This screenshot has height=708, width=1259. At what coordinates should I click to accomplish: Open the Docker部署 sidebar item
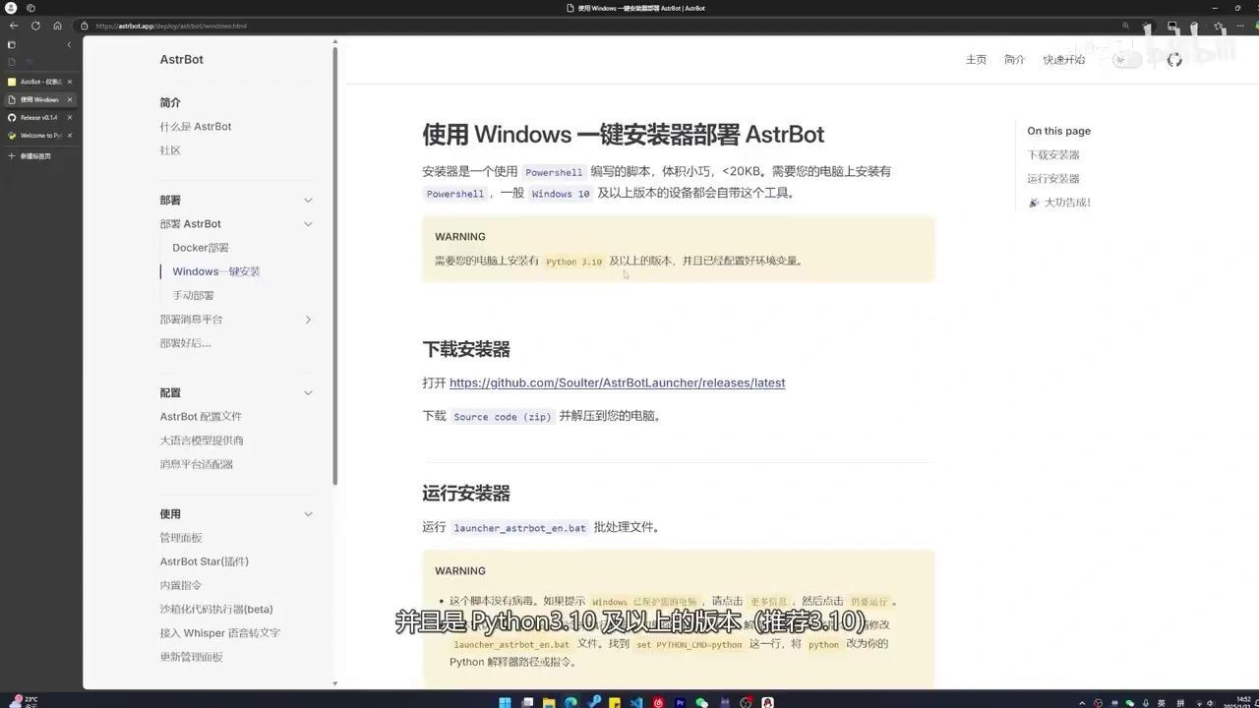click(x=201, y=248)
